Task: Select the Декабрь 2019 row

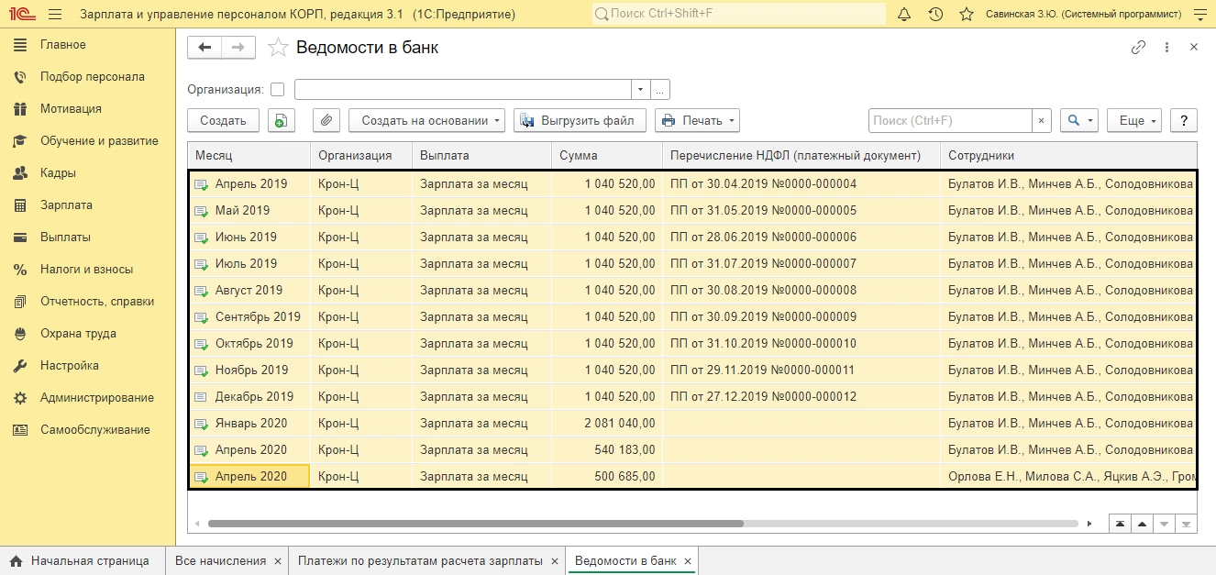Action: (x=692, y=396)
